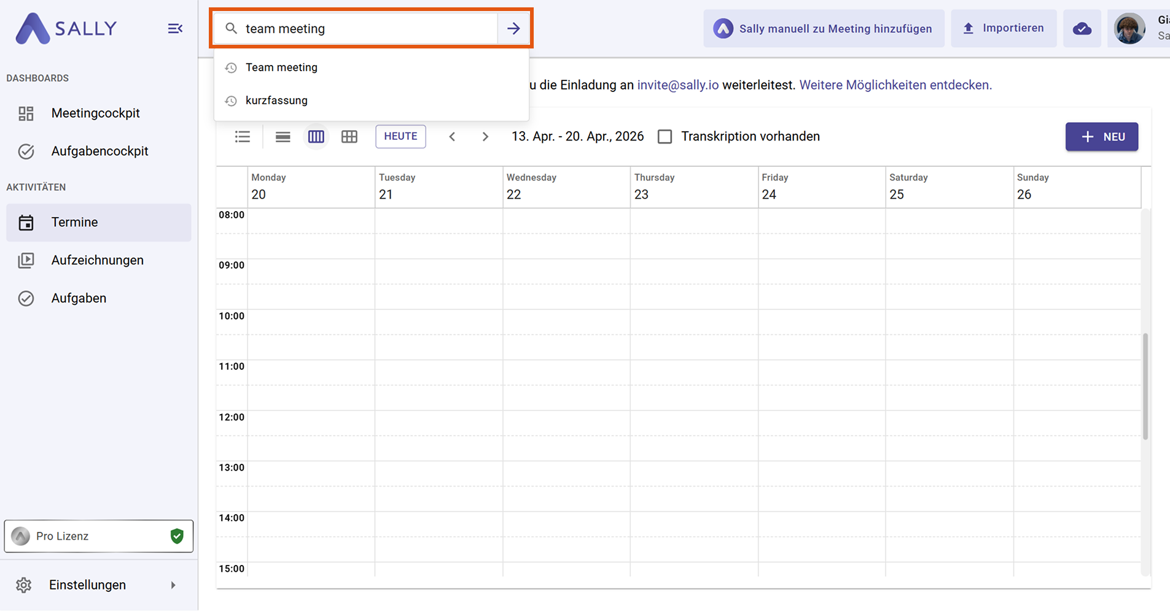
Task: Open Aufzeichnungen in the sidebar
Action: pos(97,261)
